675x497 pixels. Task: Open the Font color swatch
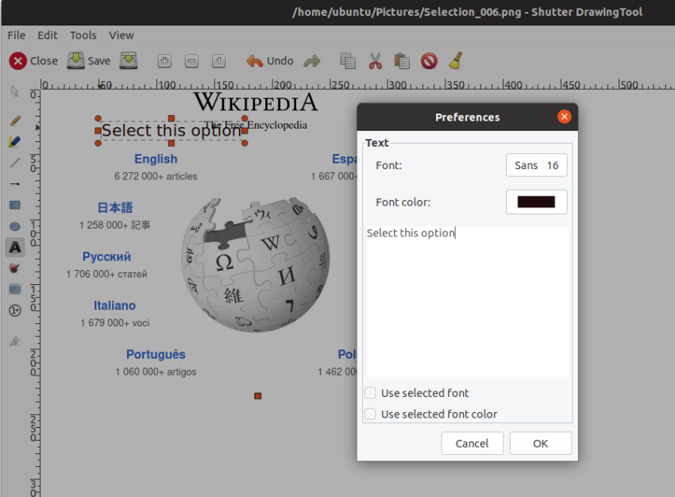click(x=536, y=202)
